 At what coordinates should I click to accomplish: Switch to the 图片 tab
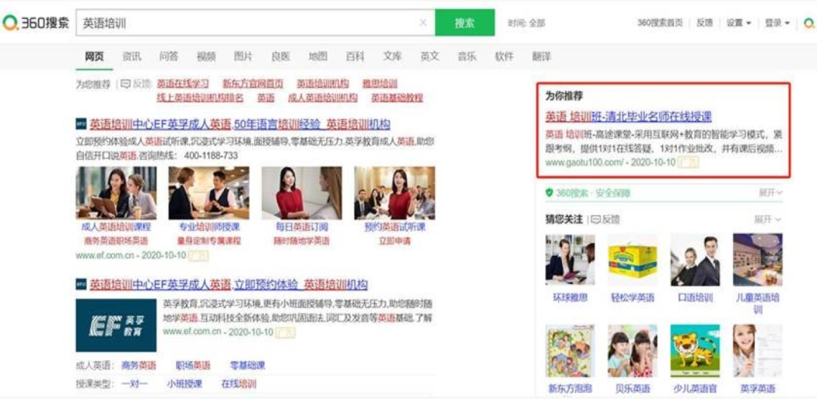pyautogui.click(x=244, y=57)
